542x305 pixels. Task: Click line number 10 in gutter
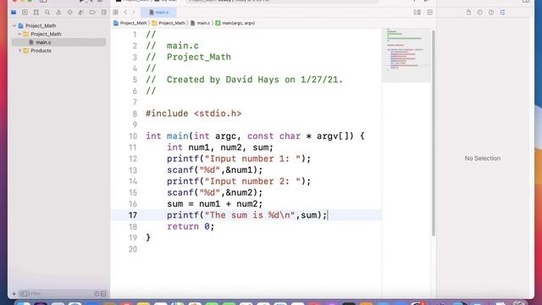click(x=133, y=136)
